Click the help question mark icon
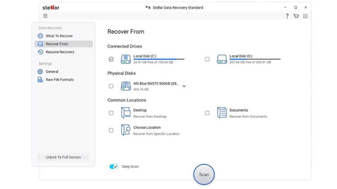The width and height of the screenshot is (337, 189). [x=287, y=16]
